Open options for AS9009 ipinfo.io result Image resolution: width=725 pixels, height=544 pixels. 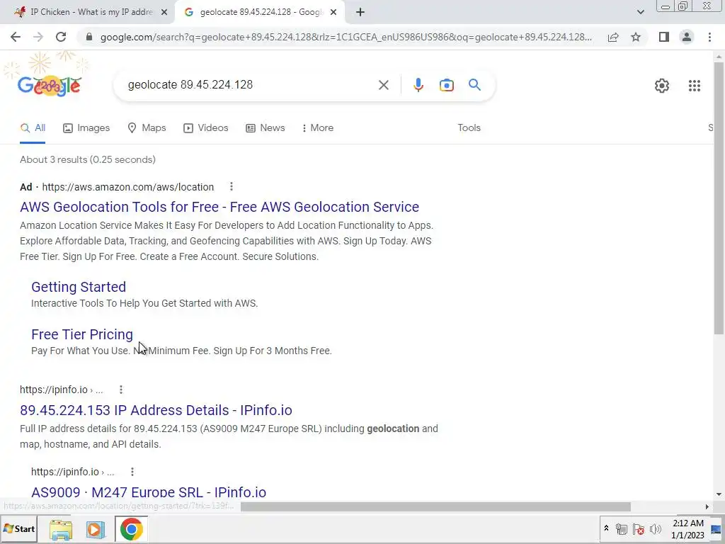[132, 472]
